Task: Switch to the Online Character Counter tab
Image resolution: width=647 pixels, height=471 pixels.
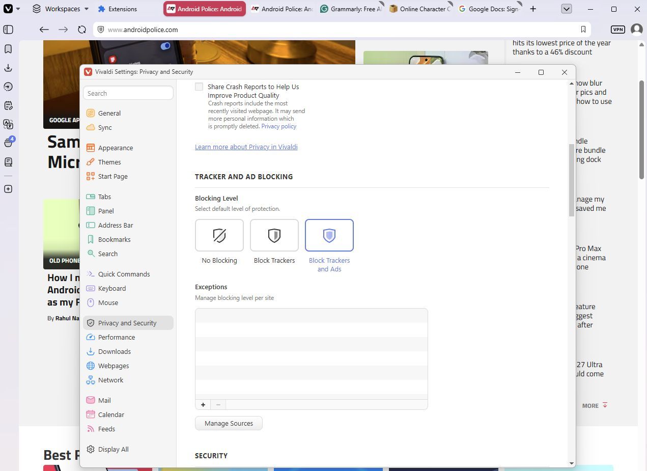Action: (x=419, y=9)
